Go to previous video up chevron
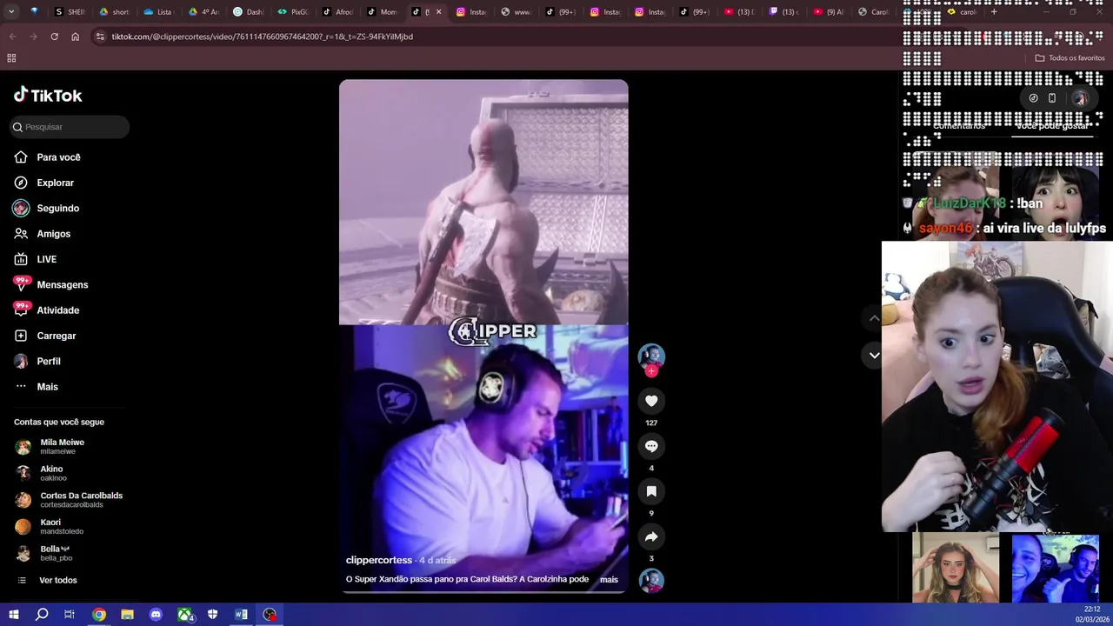The image size is (1113, 626). pos(874,318)
